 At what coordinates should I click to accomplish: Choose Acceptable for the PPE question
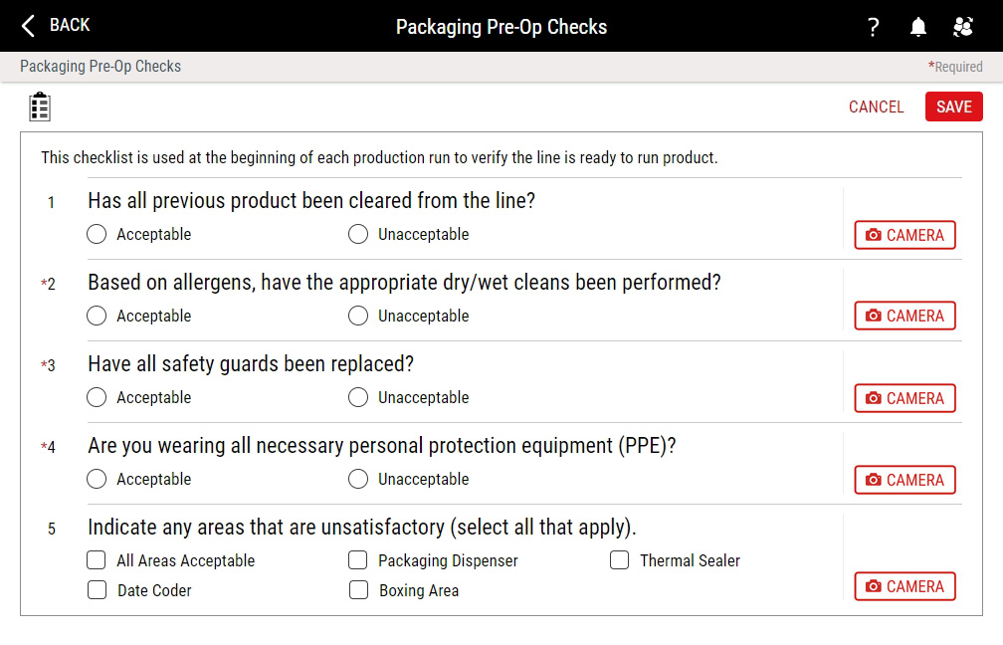click(x=97, y=479)
